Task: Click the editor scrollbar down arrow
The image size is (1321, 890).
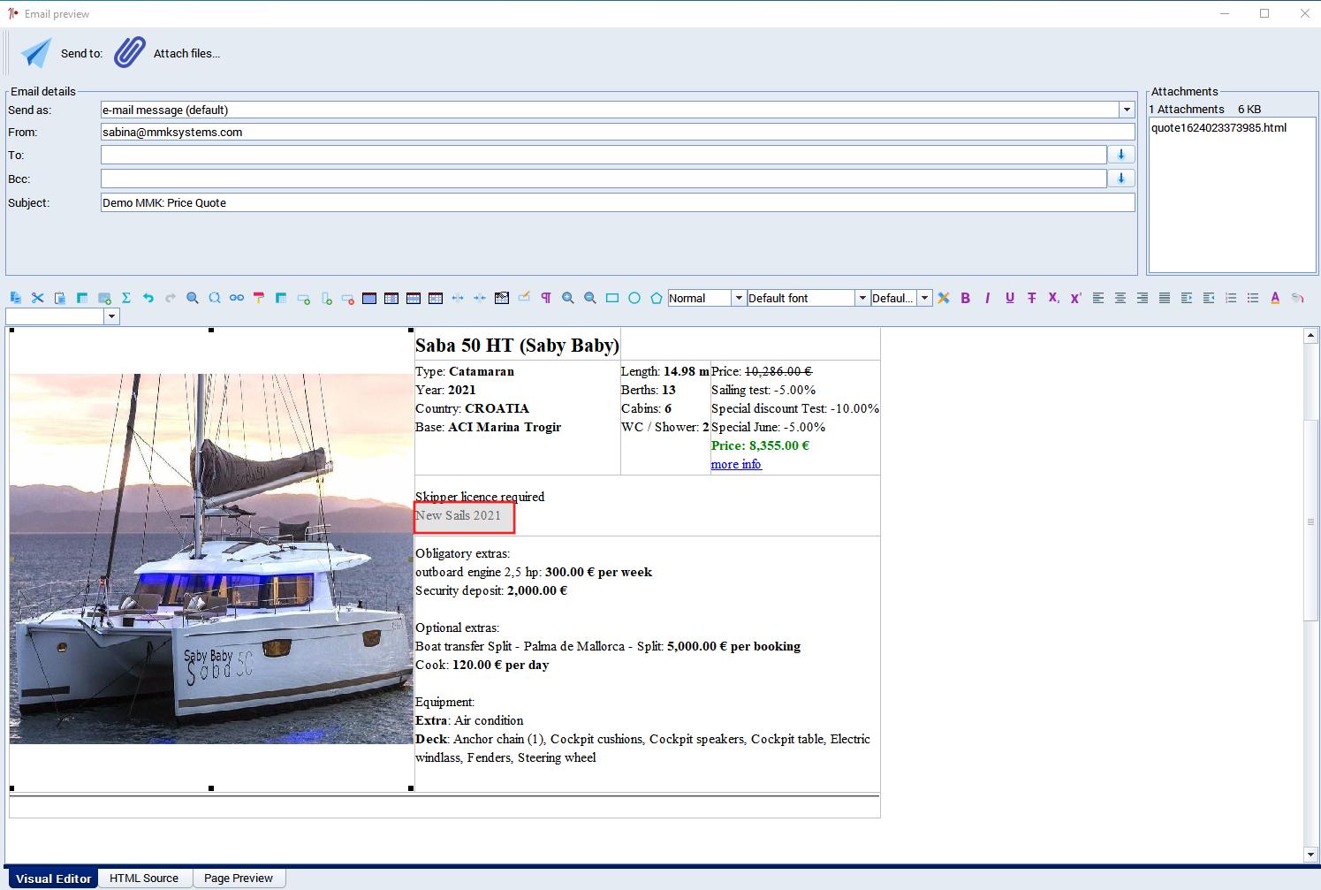Action: (x=1311, y=855)
